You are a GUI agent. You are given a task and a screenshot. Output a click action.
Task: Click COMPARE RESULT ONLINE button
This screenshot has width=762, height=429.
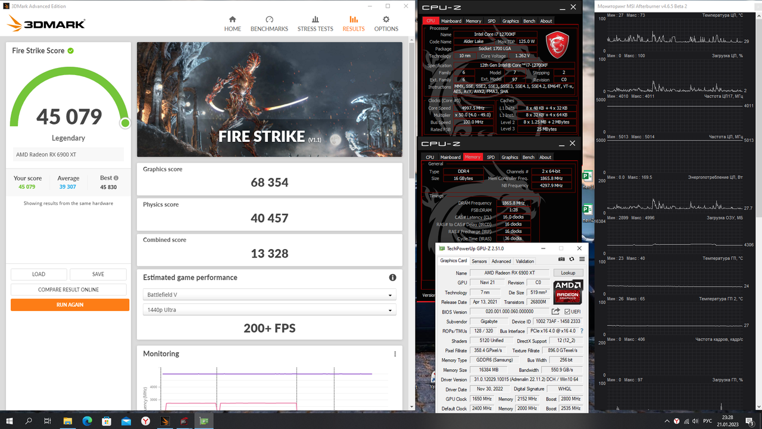[x=68, y=290]
